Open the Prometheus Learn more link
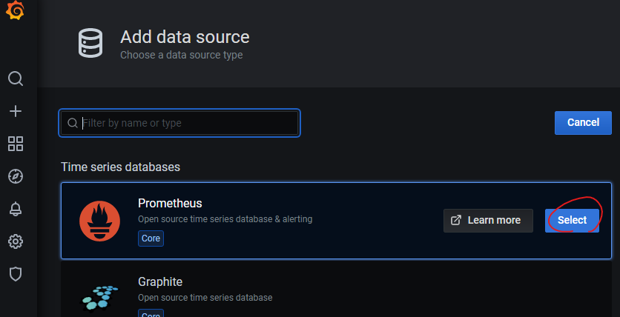The image size is (620, 317). (x=488, y=220)
